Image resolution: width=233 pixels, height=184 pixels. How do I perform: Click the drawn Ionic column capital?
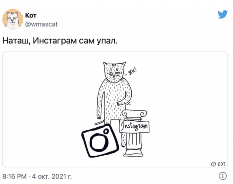click(134, 114)
